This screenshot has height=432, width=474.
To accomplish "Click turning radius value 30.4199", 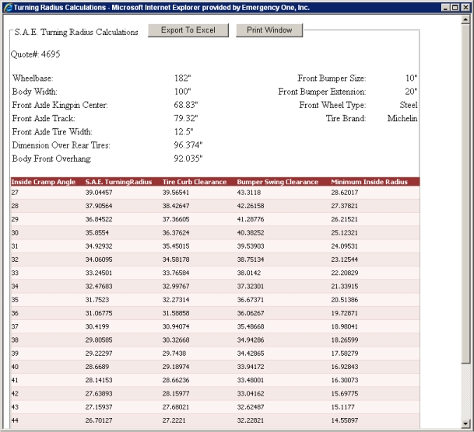I will click(x=97, y=326).
